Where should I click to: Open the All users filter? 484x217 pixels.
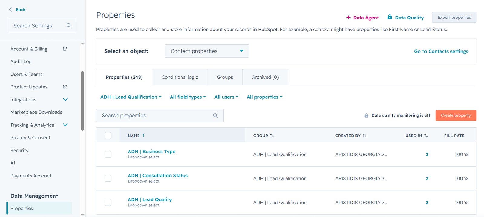[x=226, y=97]
